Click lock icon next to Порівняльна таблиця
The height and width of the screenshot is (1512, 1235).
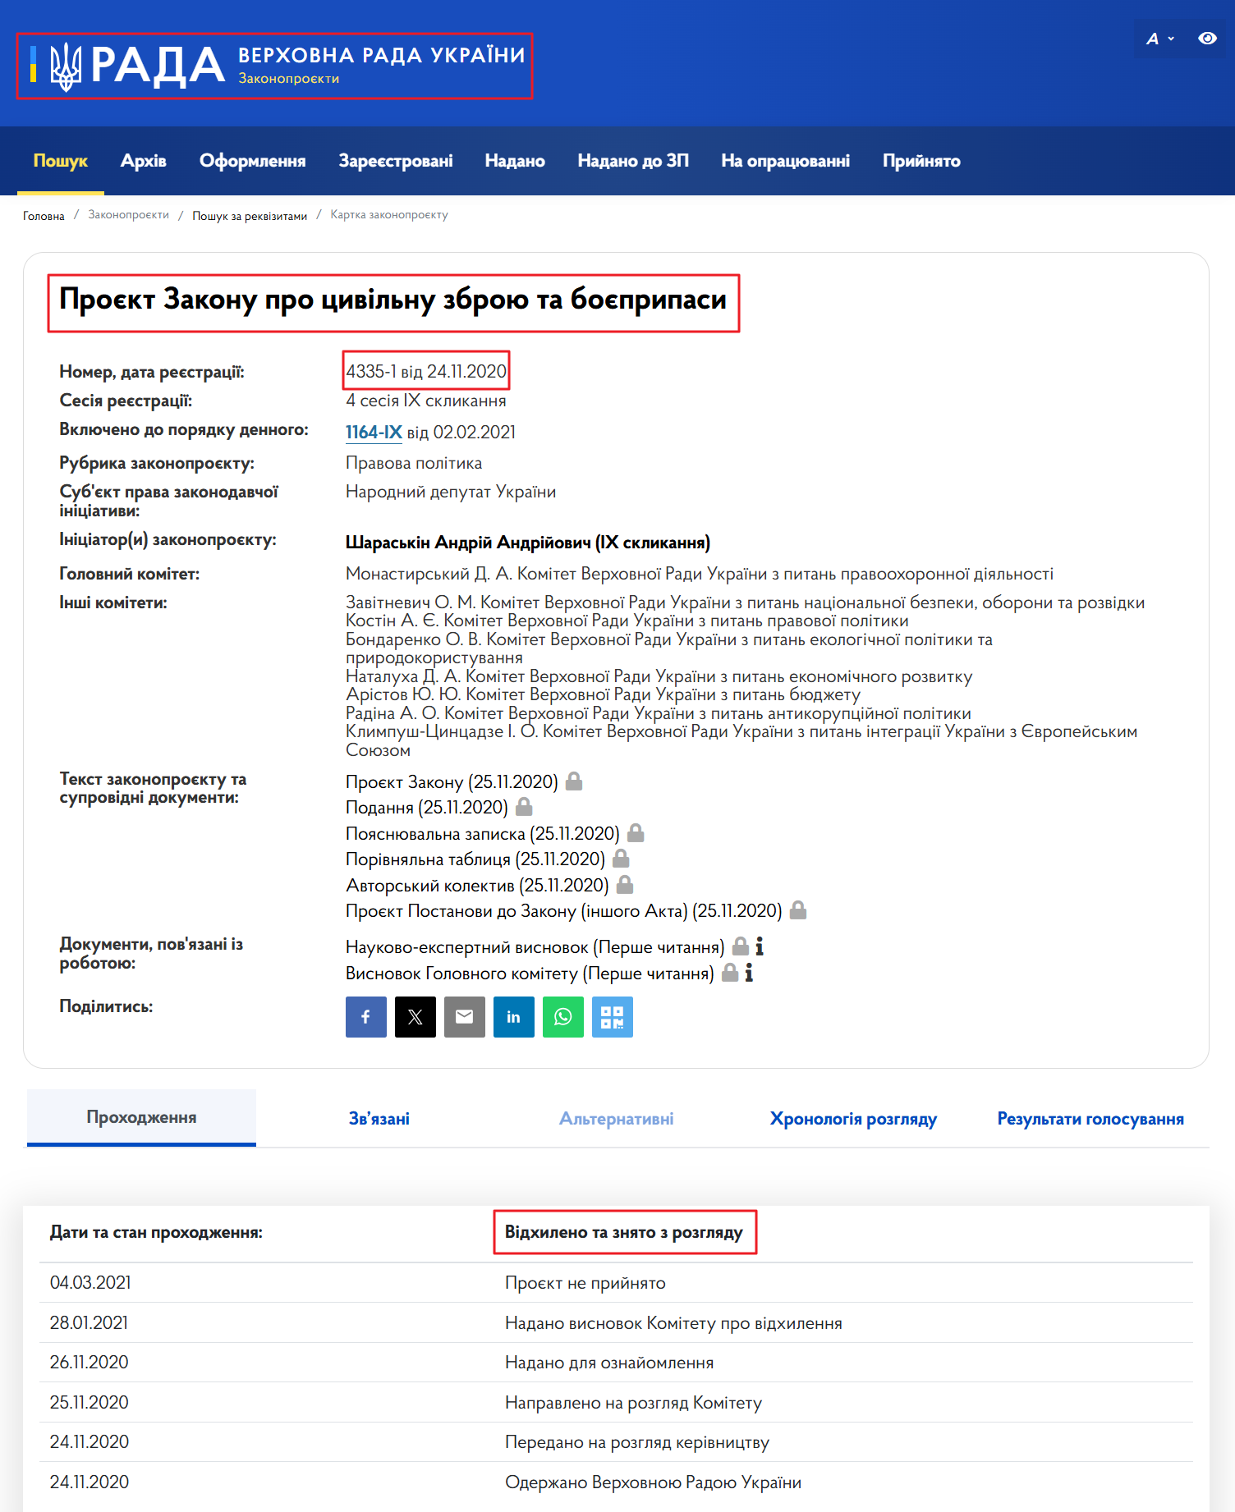pyautogui.click(x=621, y=859)
